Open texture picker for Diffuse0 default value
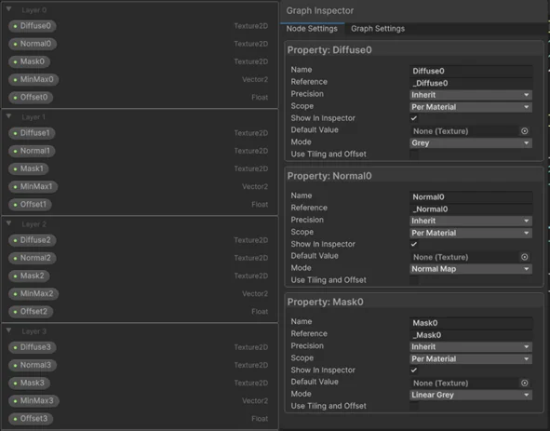 pyautogui.click(x=524, y=131)
